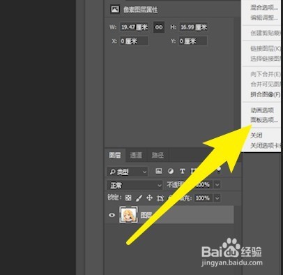Filter for pixel layers icon
Image resolution: width=283 pixels, height=275 pixels.
point(159,171)
